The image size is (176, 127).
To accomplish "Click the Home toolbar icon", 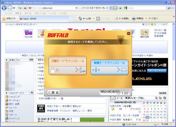I will 80,18.
